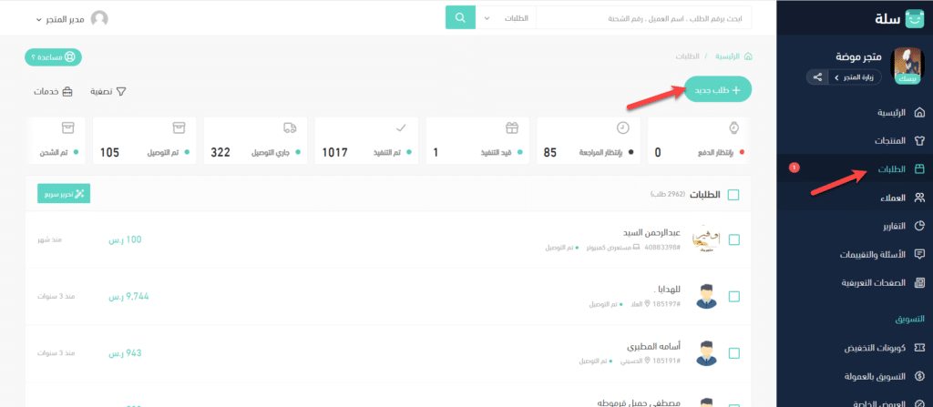933x407 pixels.
Task: Click the home icon in the breadcrumb
Action: click(x=749, y=56)
